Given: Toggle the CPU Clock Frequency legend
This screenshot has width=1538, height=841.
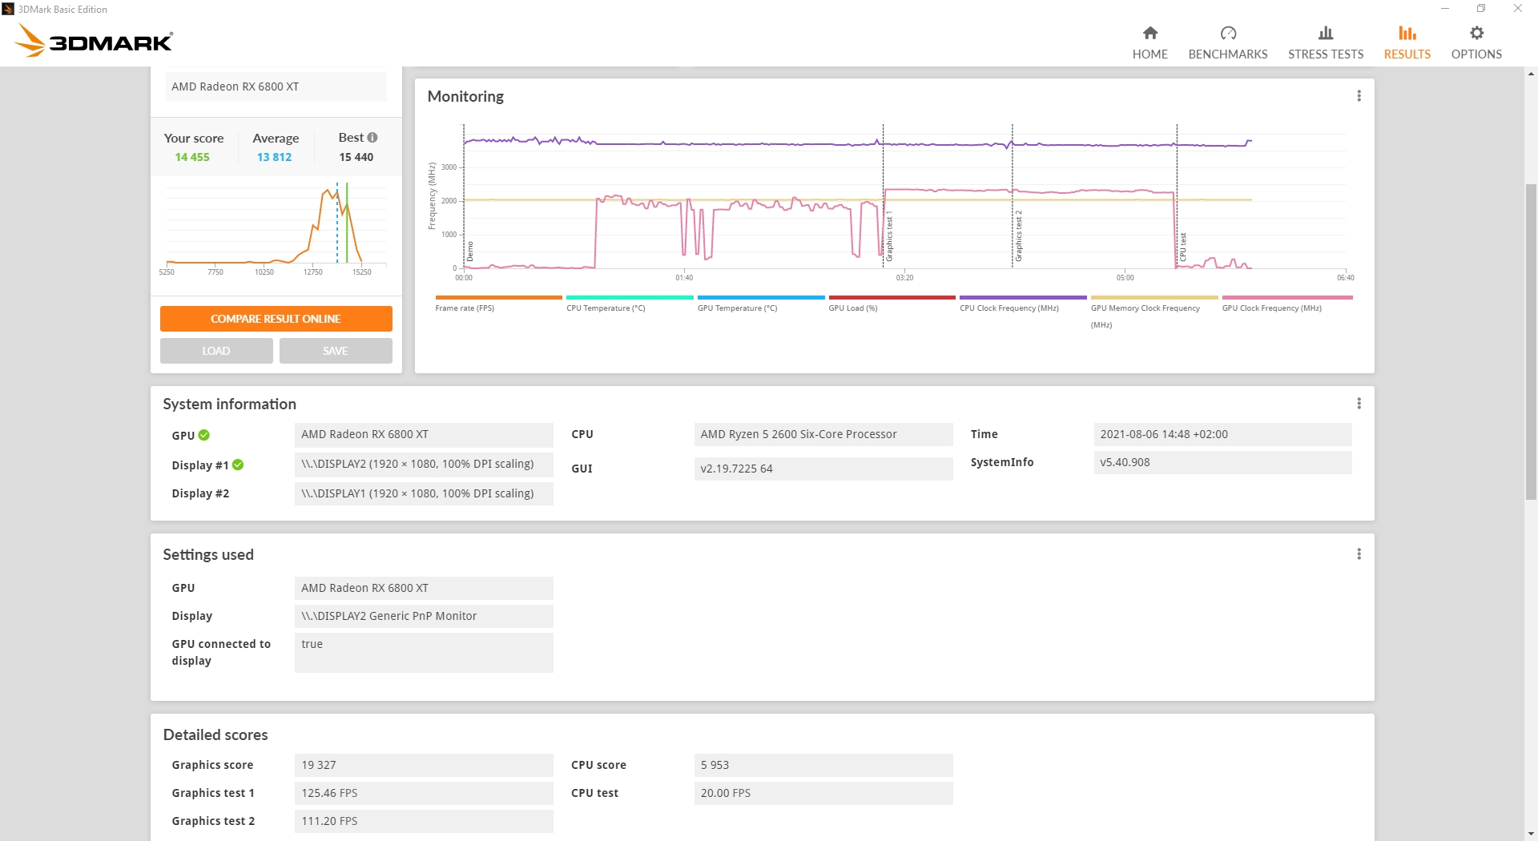Looking at the screenshot, I should [1023, 304].
